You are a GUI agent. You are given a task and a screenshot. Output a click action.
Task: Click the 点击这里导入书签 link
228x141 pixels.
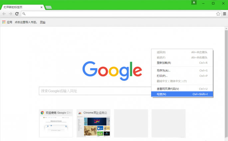(x=26, y=22)
